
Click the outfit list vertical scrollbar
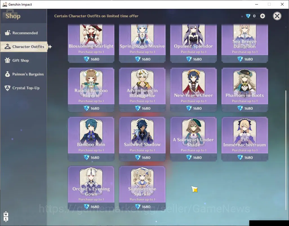[x=286, y=150]
